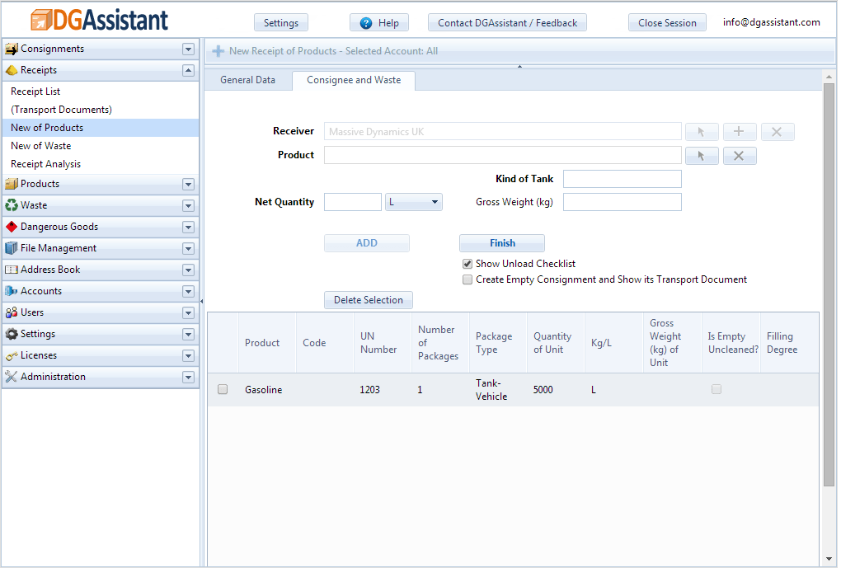Expand the Users section arrow

[188, 313]
